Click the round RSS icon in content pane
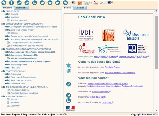This screenshot has height=116, width=159. [x=69, y=101]
